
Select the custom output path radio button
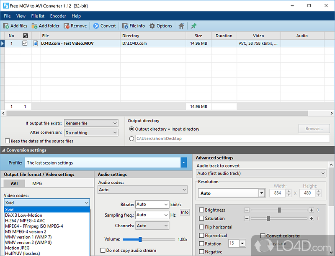pyautogui.click(x=132, y=139)
